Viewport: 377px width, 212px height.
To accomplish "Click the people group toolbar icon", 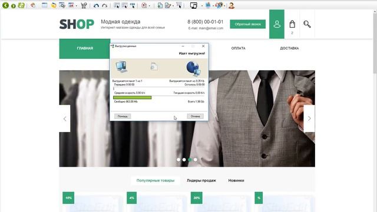I will pos(219,5).
